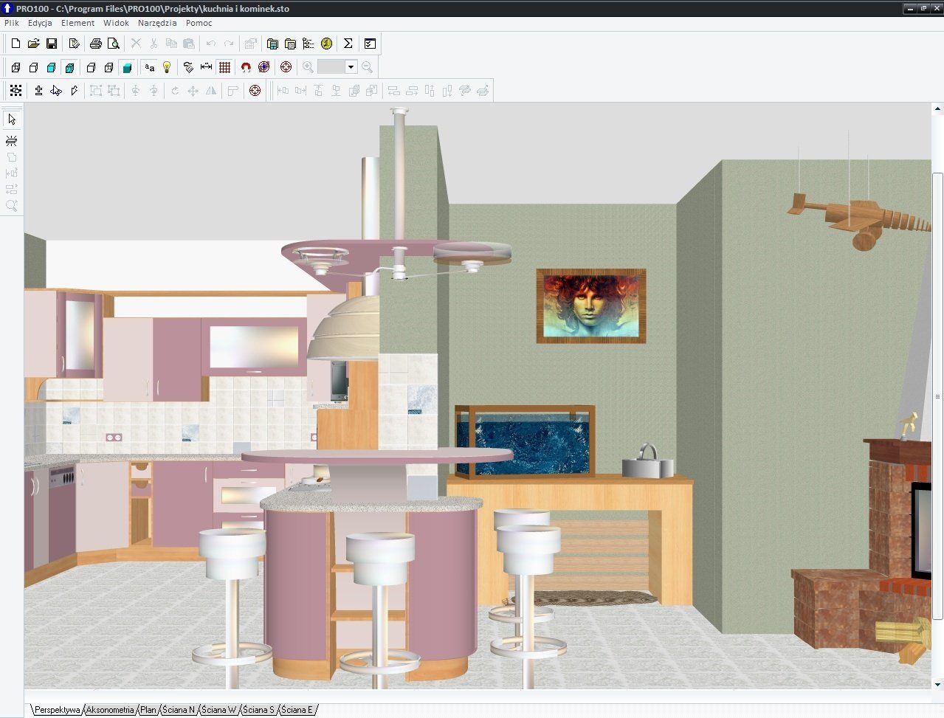Image resolution: width=944 pixels, height=718 pixels.
Task: Toggle the red grid display
Action: 225,67
